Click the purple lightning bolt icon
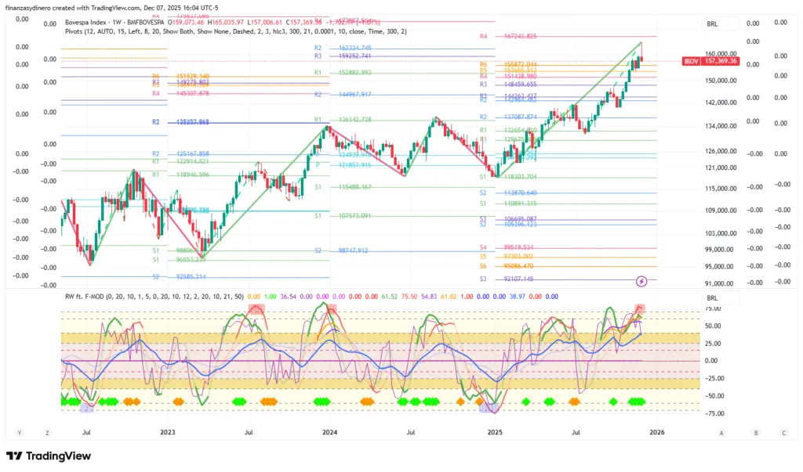Viewport: 803px width, 472px height. coord(641,280)
